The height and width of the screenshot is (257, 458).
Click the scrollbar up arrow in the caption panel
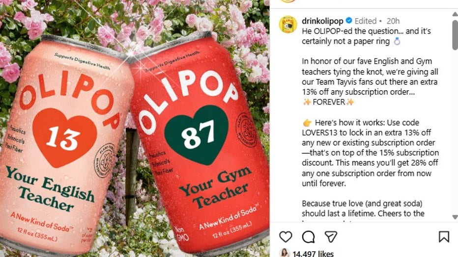455,14
